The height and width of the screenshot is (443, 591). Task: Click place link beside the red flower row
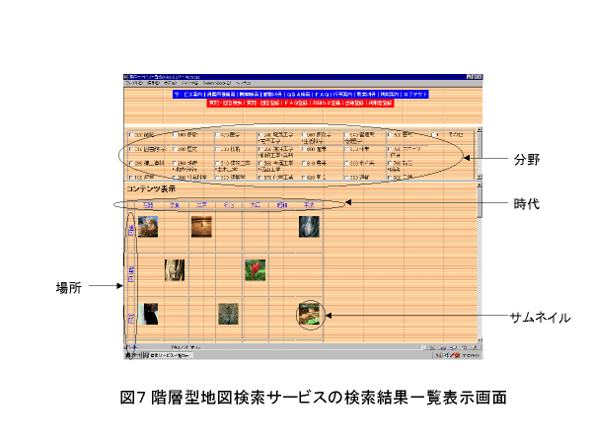click(x=131, y=274)
